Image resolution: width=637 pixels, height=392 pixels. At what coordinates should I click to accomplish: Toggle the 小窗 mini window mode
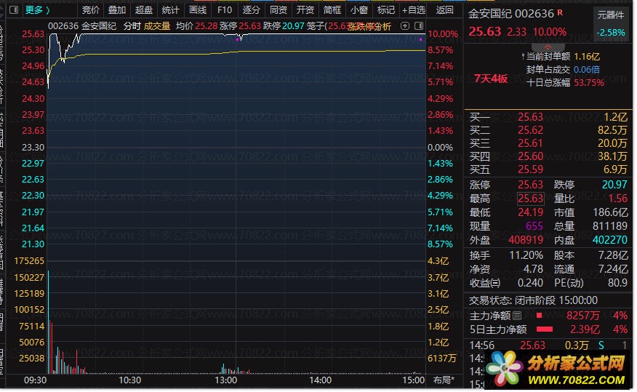pyautogui.click(x=358, y=9)
